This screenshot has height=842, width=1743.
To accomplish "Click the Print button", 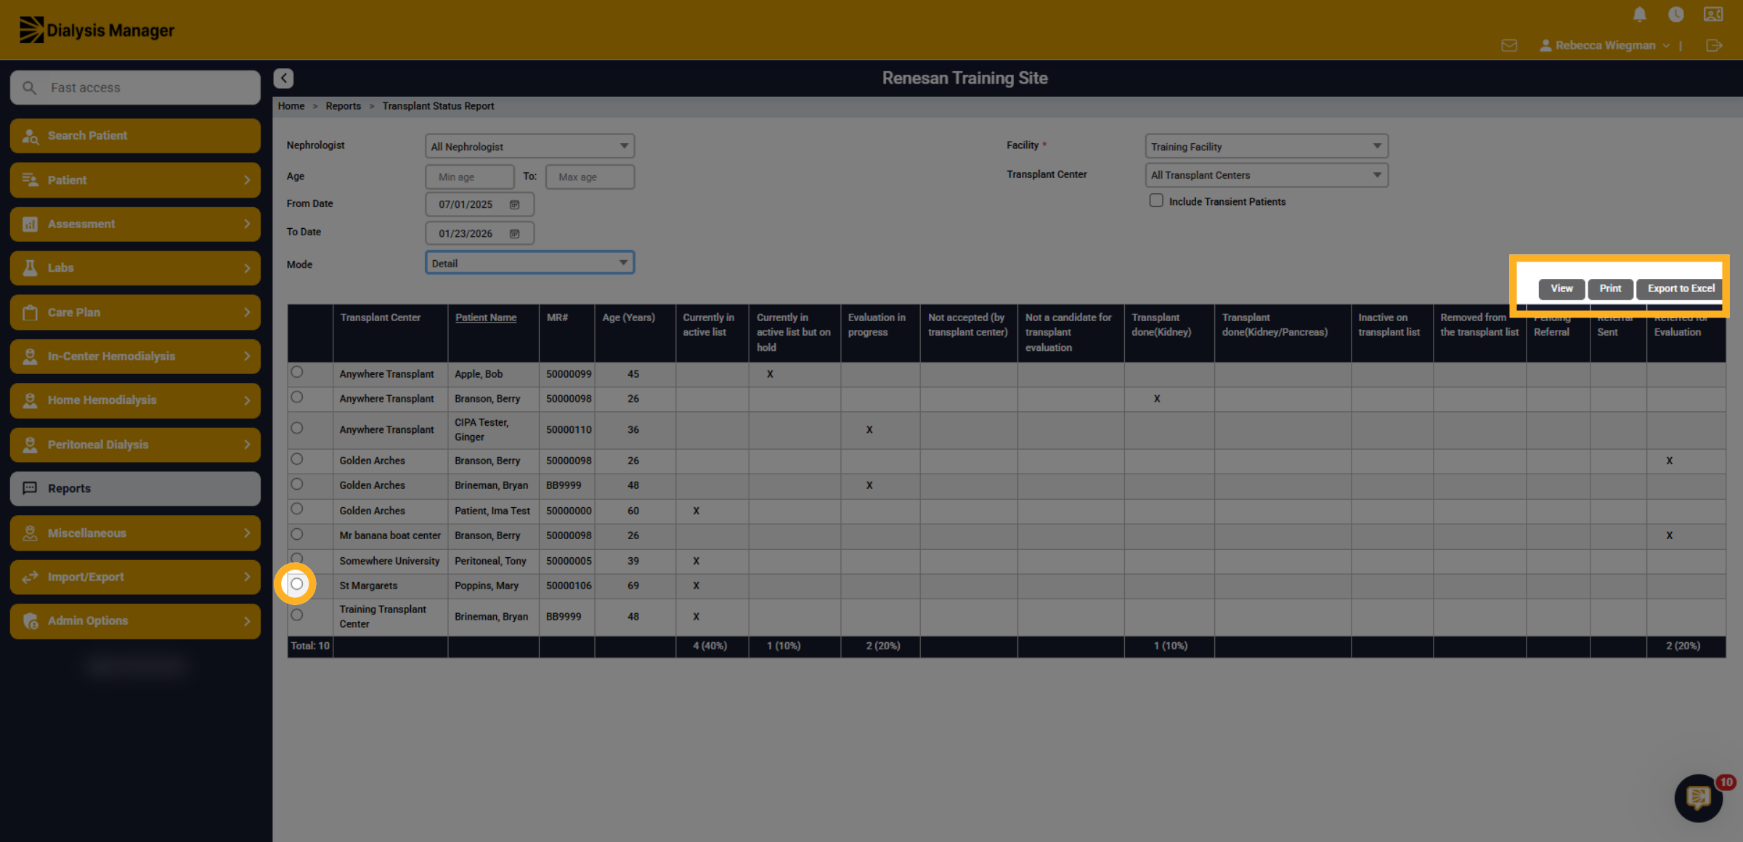I will coord(1610,288).
